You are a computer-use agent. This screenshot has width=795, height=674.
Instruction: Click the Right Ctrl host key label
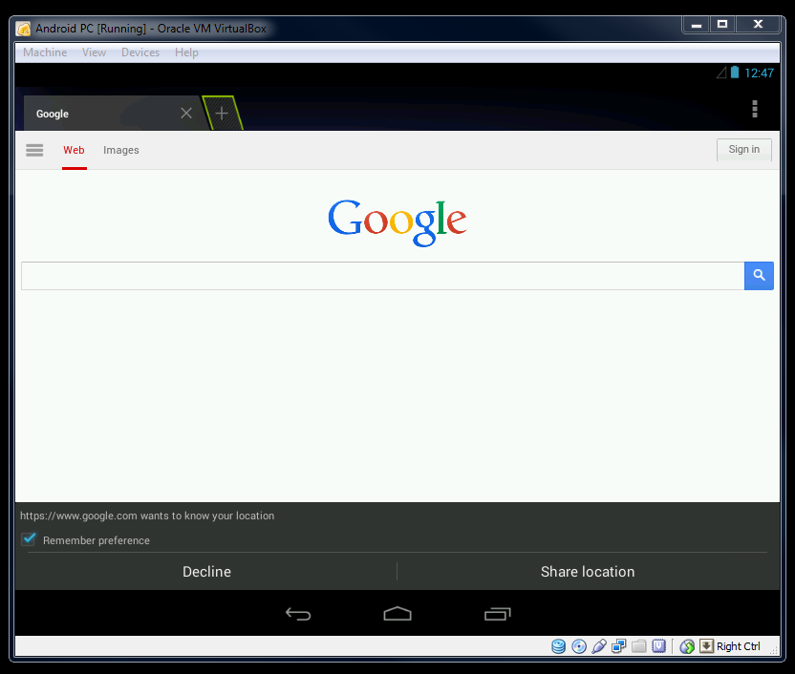[x=739, y=646]
